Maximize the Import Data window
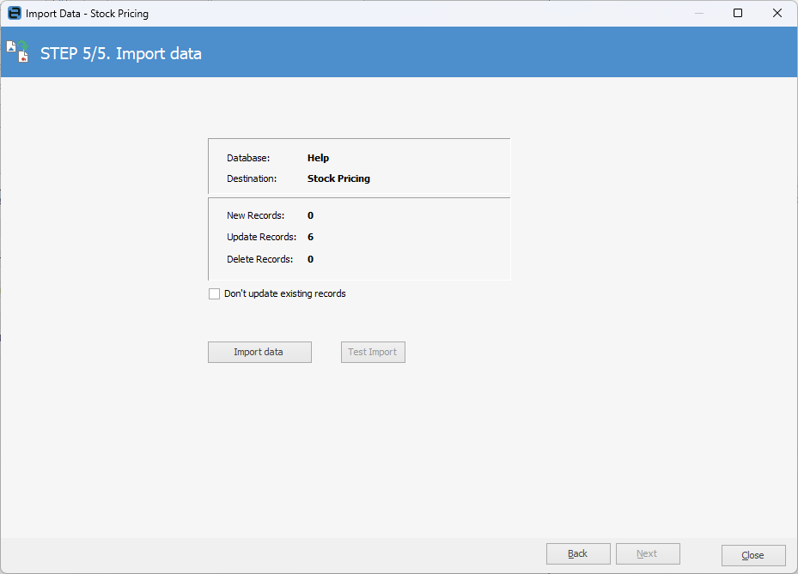This screenshot has height=574, width=798. [738, 14]
